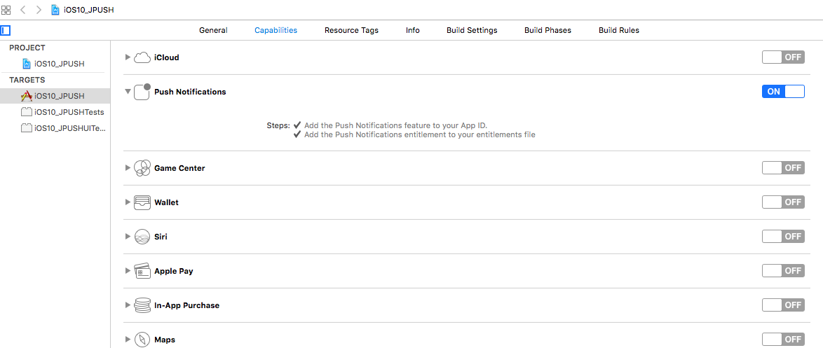
Task: Expand the Maps disclosure triangle
Action: coord(128,340)
